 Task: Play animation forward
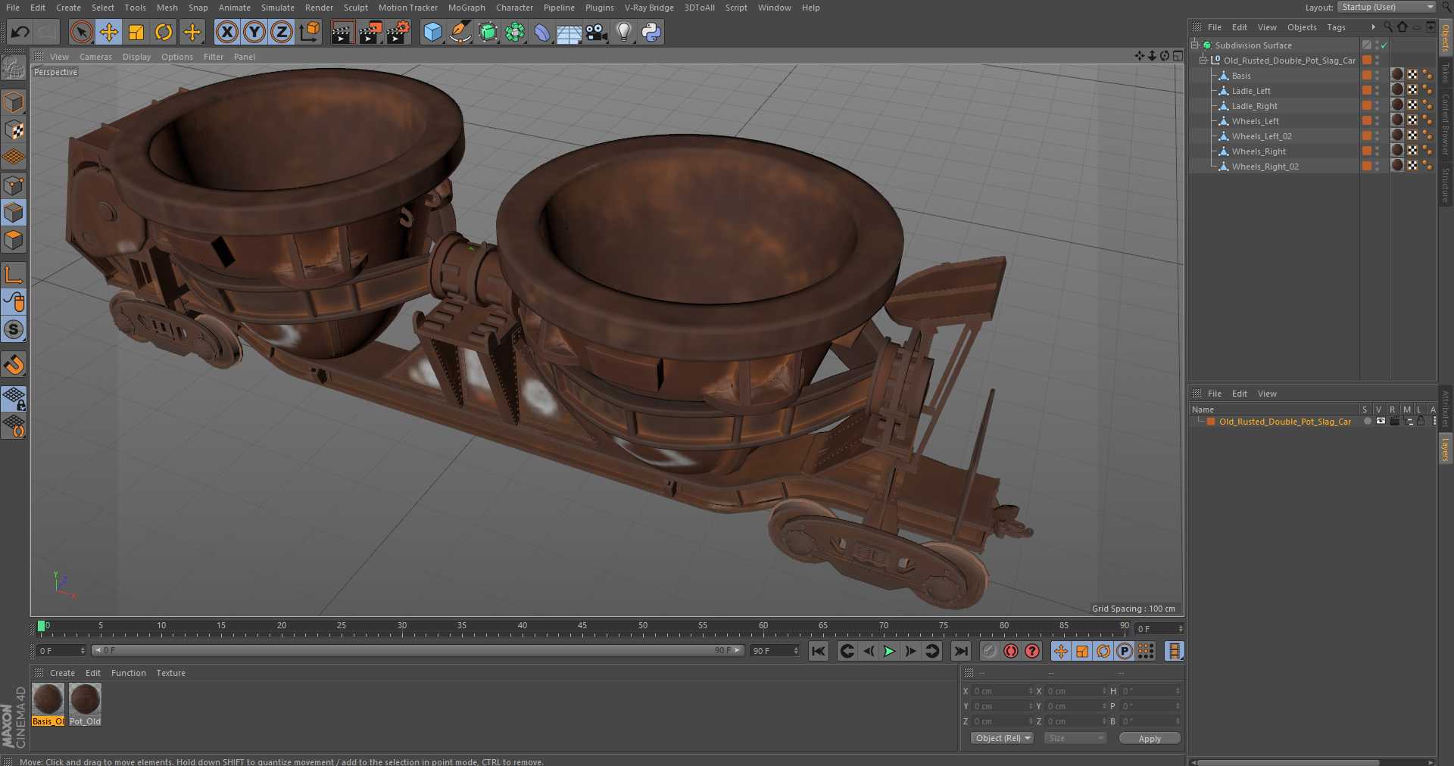(x=889, y=651)
